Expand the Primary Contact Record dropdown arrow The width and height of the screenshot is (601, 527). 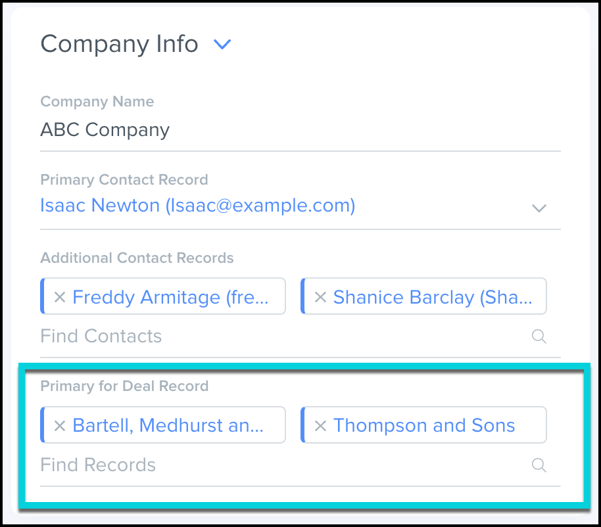tap(539, 208)
